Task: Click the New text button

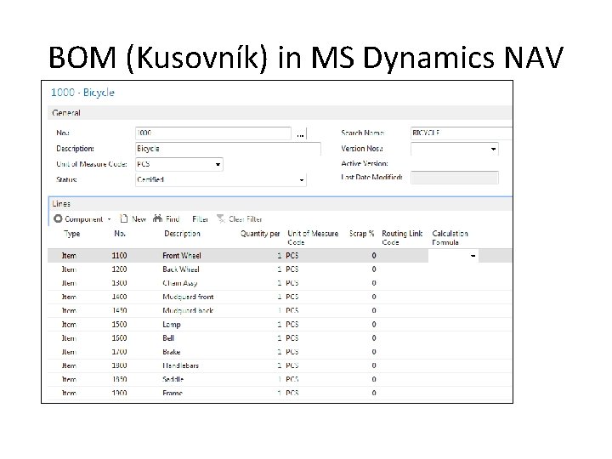Action: point(139,219)
